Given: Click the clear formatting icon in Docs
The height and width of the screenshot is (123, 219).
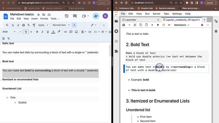Looking at the screenshot, I should (x=9, y=39).
